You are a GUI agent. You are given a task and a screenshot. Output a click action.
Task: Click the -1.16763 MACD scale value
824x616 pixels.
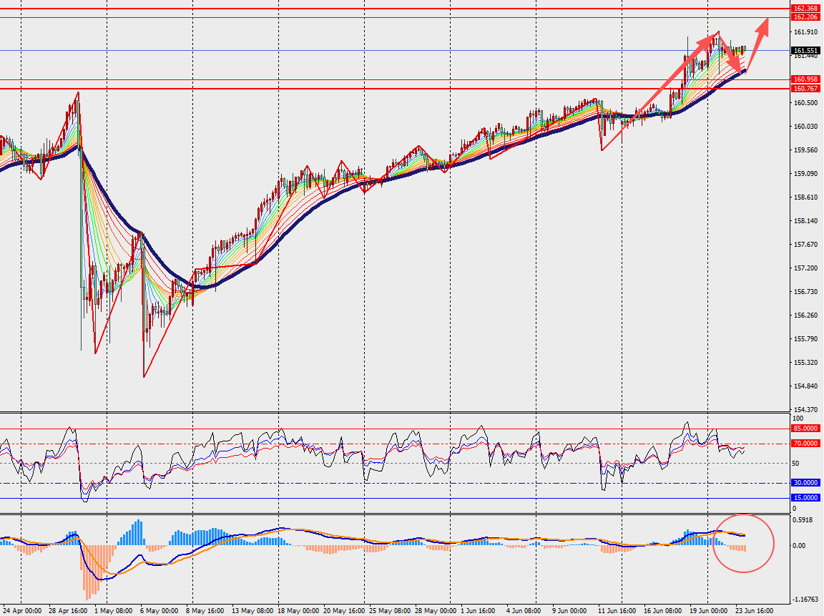tap(805, 599)
